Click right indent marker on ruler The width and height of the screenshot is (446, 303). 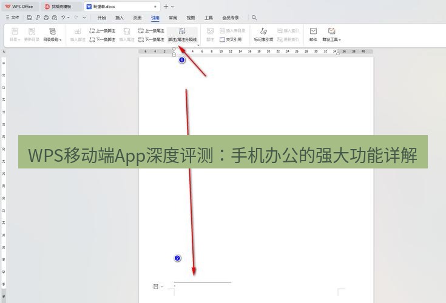(337, 53)
